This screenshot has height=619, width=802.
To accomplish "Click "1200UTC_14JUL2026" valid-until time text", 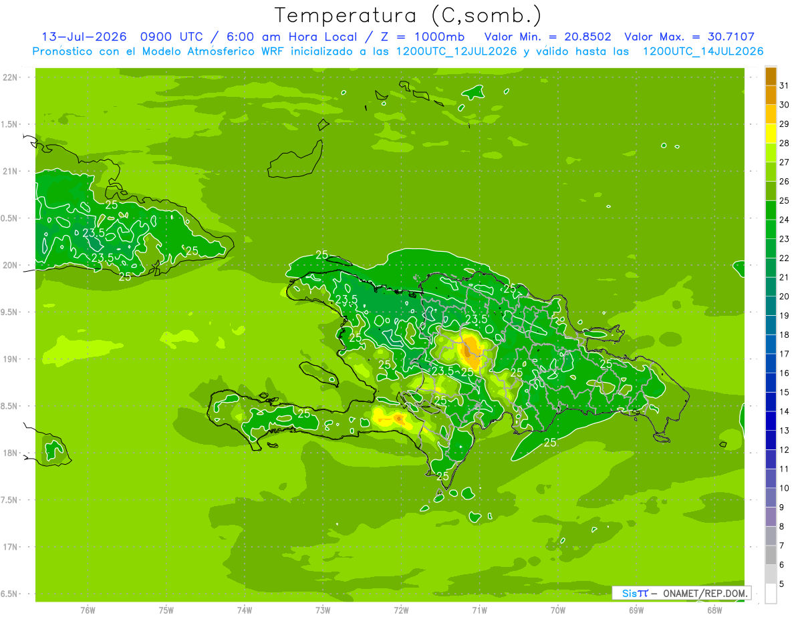I will 702,51.
